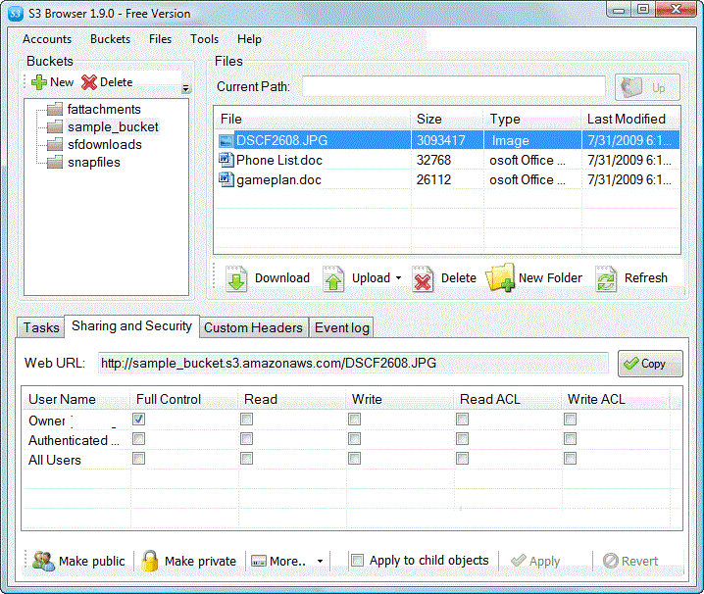The height and width of the screenshot is (594, 704).
Task: Make the file public
Action: (44, 561)
